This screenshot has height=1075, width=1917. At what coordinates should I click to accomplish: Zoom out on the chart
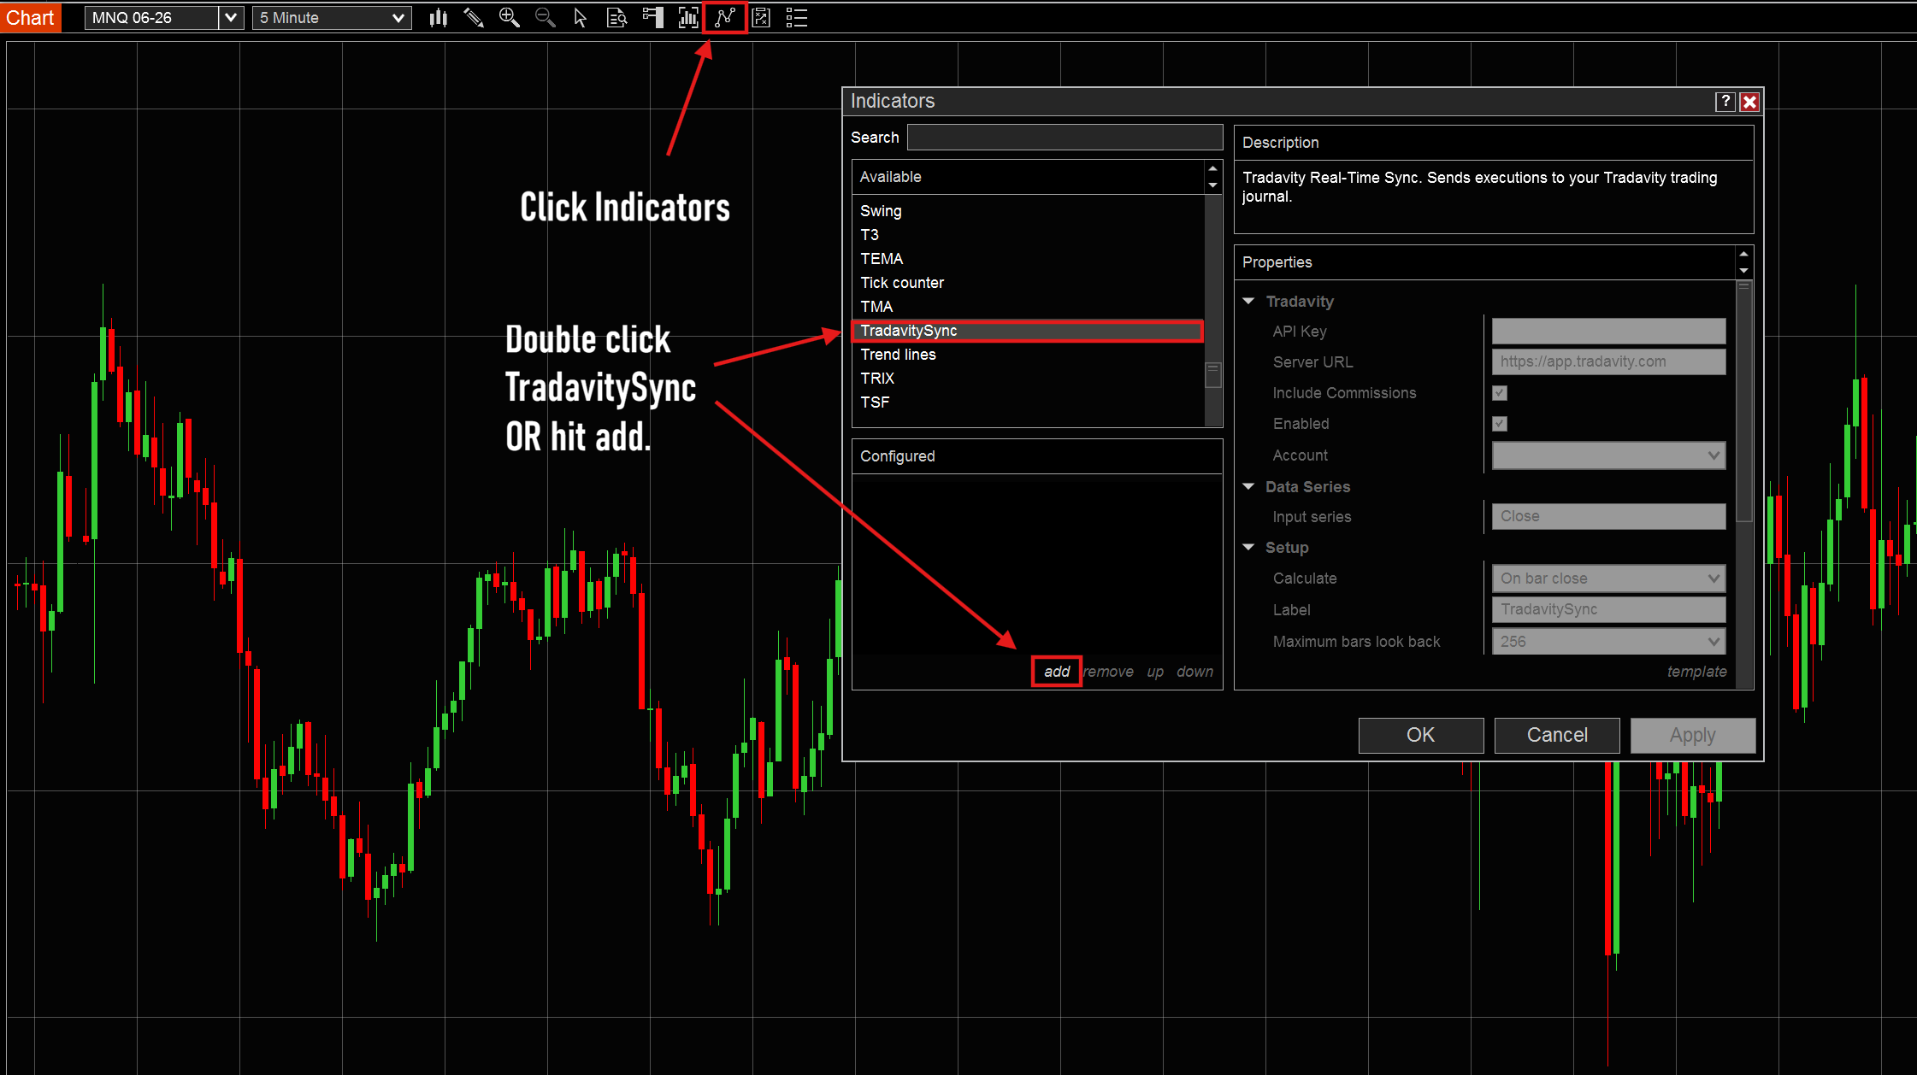[545, 17]
